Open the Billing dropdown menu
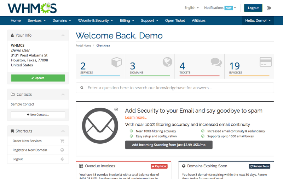283x179 pixels. pyautogui.click(x=127, y=20)
